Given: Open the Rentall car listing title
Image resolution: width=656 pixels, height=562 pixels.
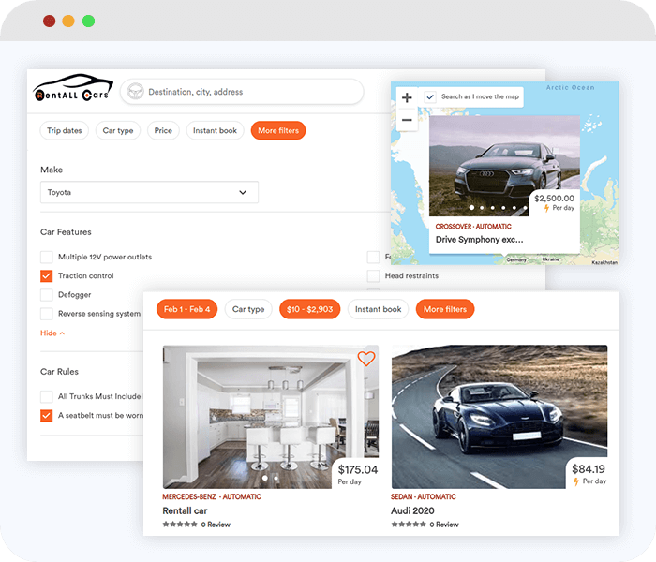Looking at the screenshot, I should (x=185, y=511).
